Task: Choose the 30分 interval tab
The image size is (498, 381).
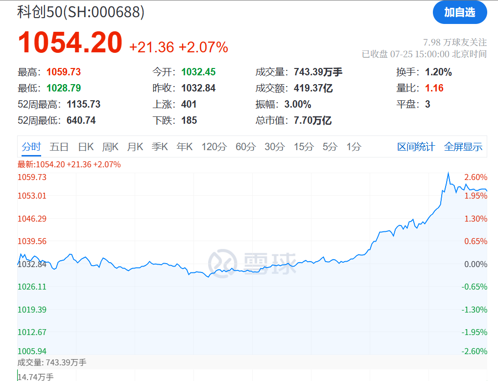Action: point(274,147)
